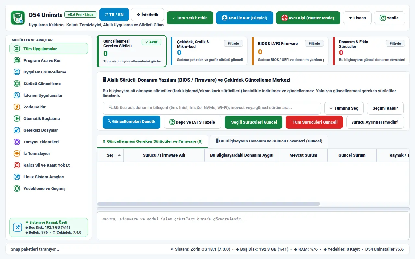Click the driver table horizontal scrollbar

[208, 204]
